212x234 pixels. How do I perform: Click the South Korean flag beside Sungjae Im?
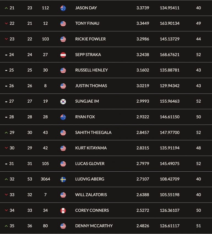[x=63, y=102]
